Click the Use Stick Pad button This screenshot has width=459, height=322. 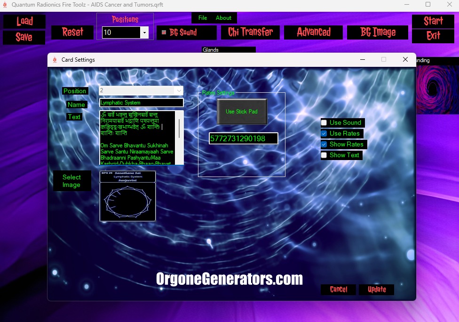coord(242,112)
